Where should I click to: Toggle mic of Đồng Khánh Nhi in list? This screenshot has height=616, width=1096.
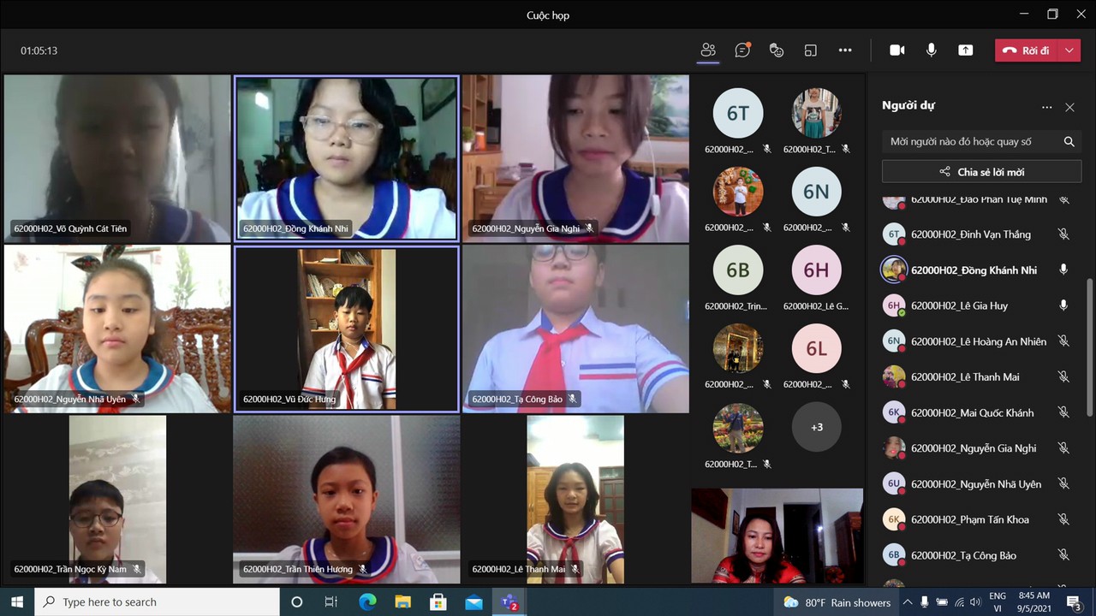click(1063, 269)
